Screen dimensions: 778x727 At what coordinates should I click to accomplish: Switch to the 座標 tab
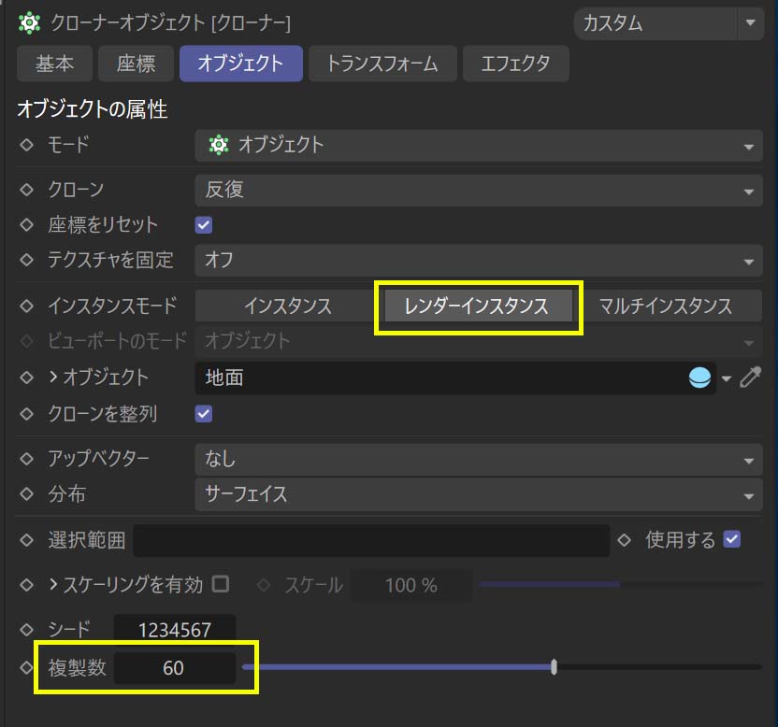(136, 64)
